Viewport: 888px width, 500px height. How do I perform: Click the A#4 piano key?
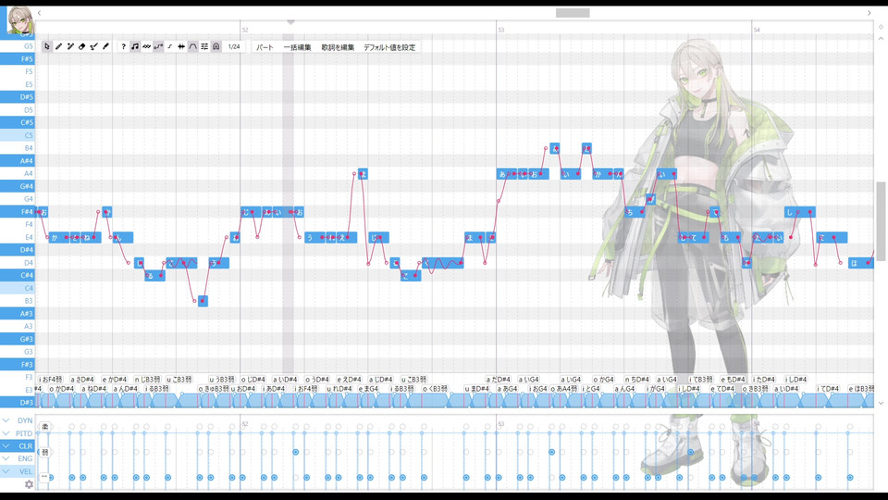tap(18, 161)
